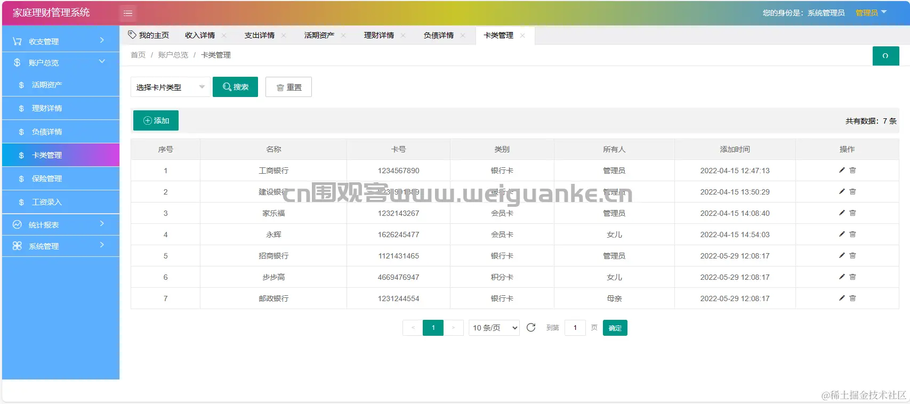Close the 支出详情 tab
This screenshot has width=910, height=404.
[284, 36]
